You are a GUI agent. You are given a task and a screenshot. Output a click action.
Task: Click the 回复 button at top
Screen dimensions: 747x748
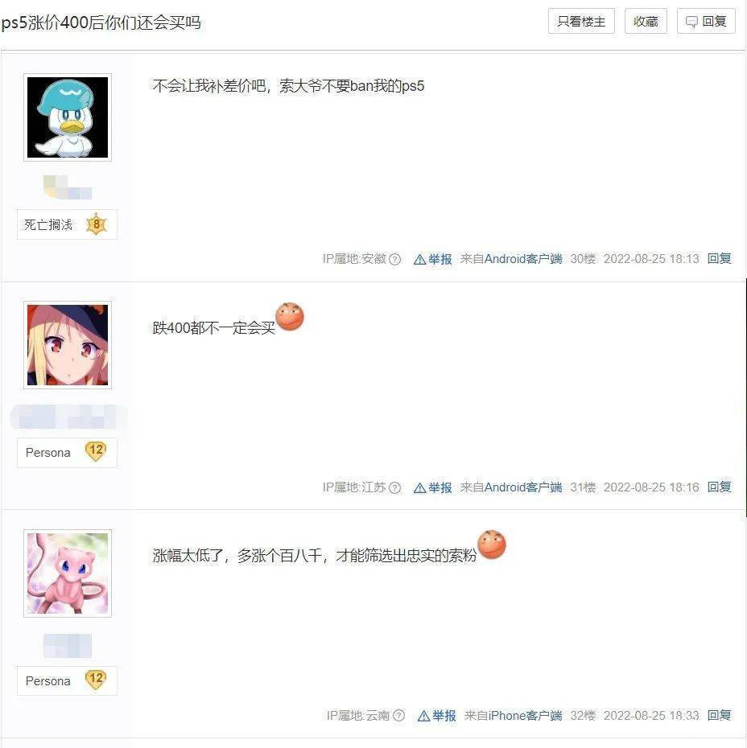pos(706,22)
